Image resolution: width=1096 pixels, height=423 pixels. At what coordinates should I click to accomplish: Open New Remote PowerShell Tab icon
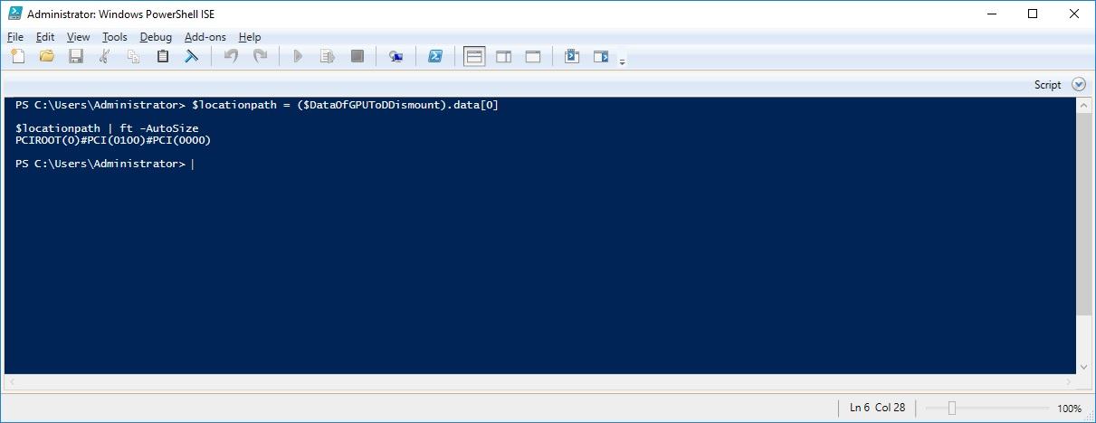pyautogui.click(x=396, y=56)
